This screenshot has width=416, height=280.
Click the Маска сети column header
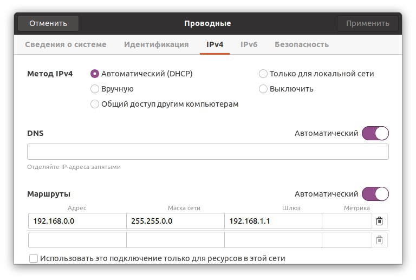[184, 208]
